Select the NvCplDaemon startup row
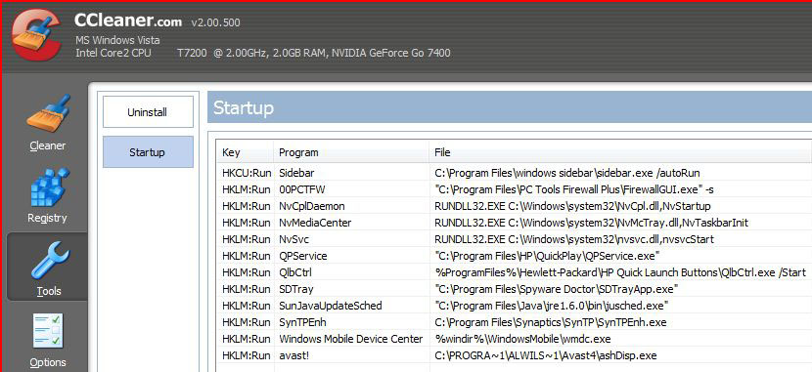Viewport: 812px width, 372px height. (515, 206)
